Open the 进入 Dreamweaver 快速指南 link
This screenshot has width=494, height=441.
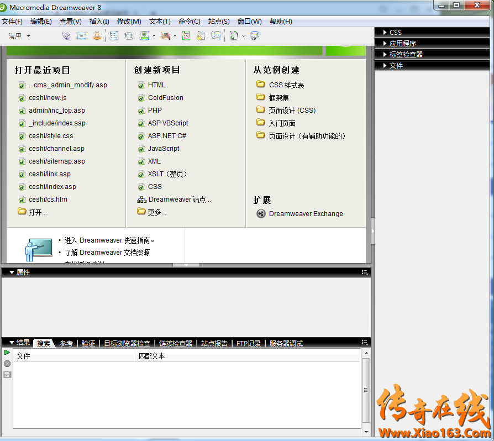pos(109,240)
